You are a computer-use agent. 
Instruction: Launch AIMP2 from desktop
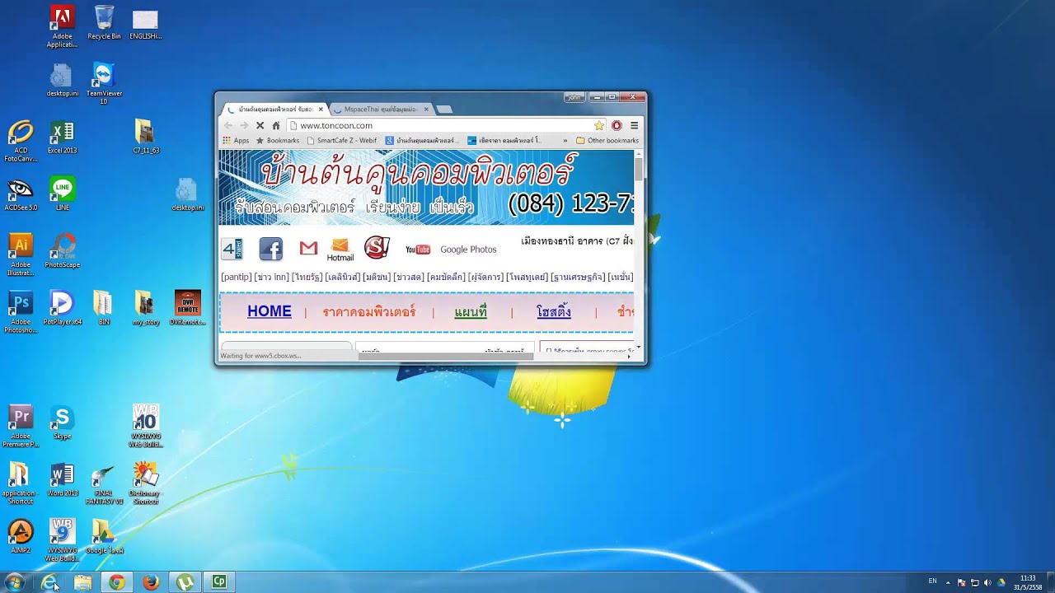21,537
